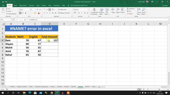Open Format cells menu
The height and width of the screenshot is (95, 170).
(x=122, y=11)
